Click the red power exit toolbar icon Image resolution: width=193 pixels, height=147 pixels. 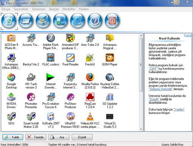(112, 21)
